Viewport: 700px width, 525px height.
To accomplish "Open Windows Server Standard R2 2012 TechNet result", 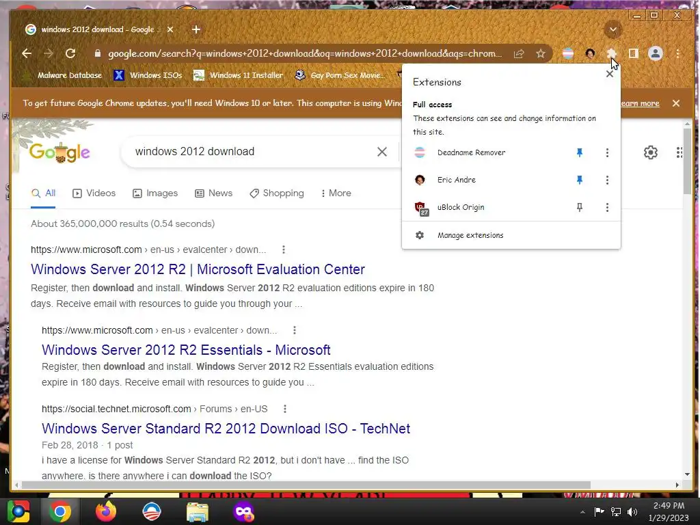I will [226, 429].
